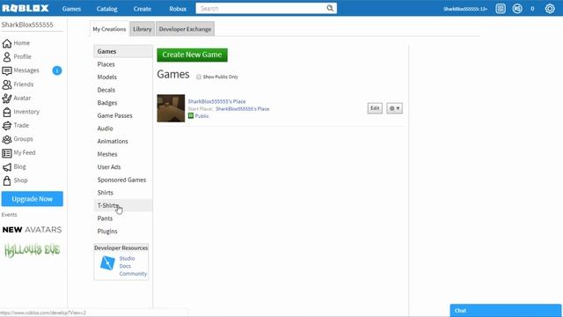
Task: Select Animations in creations list
Action: click(123, 141)
